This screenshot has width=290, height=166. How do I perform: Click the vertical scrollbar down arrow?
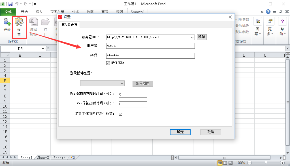(287, 153)
